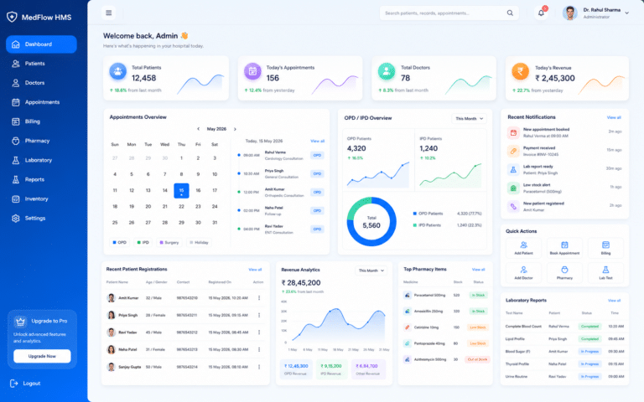Select May 22 on the calendar
The height and width of the screenshot is (402, 644).
181,206
